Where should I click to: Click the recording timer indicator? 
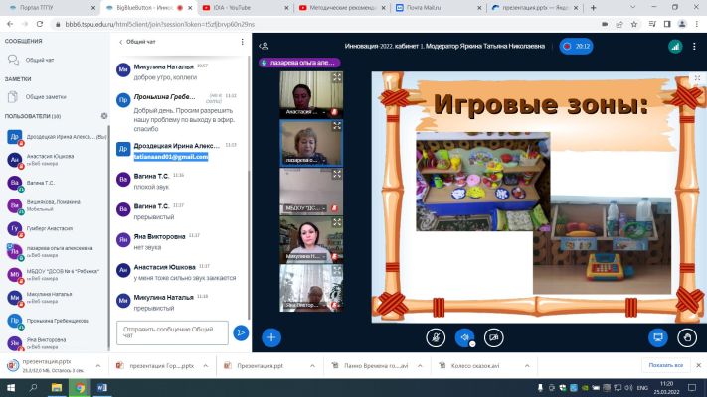click(x=577, y=46)
